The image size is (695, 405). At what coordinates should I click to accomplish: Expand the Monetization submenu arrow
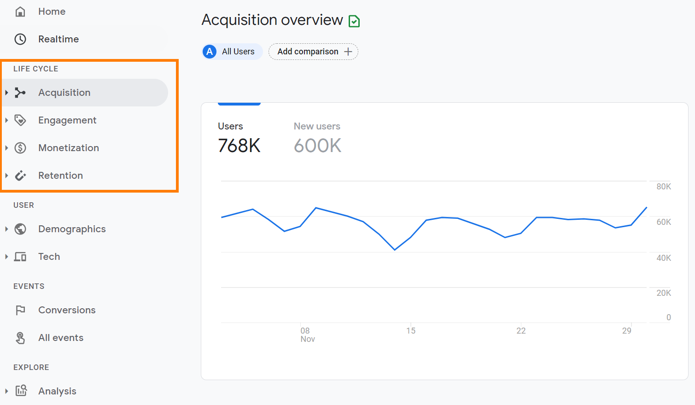click(6, 148)
